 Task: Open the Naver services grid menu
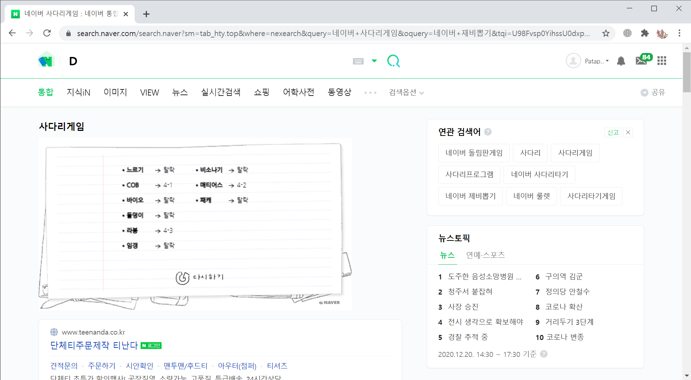(662, 61)
